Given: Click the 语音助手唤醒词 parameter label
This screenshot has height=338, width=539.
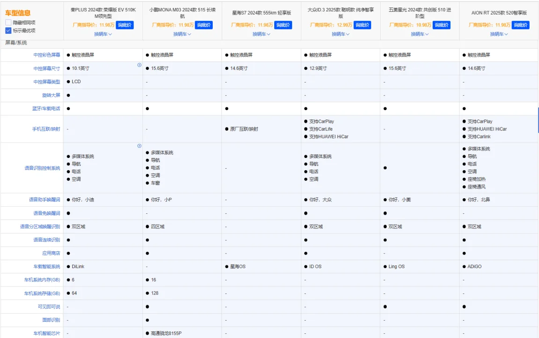Looking at the screenshot, I should [x=45, y=200].
